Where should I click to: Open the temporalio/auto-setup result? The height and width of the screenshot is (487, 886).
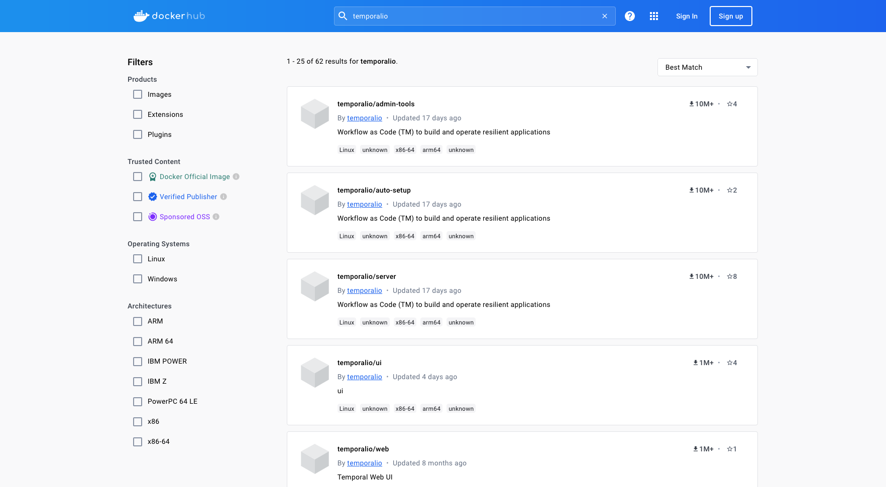tap(374, 190)
